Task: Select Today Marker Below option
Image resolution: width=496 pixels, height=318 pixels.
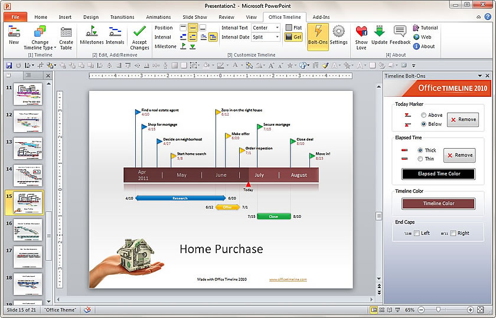Action: (x=423, y=124)
